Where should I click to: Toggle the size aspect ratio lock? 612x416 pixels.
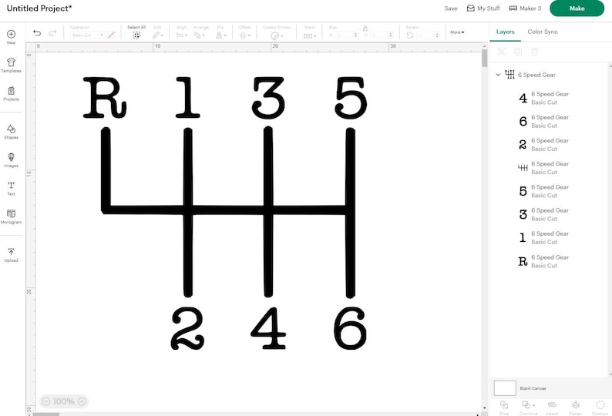click(x=365, y=28)
